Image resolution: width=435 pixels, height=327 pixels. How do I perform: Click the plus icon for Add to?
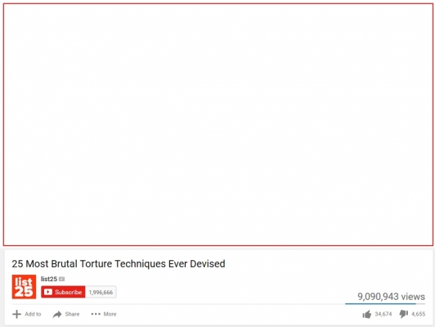tap(16, 314)
